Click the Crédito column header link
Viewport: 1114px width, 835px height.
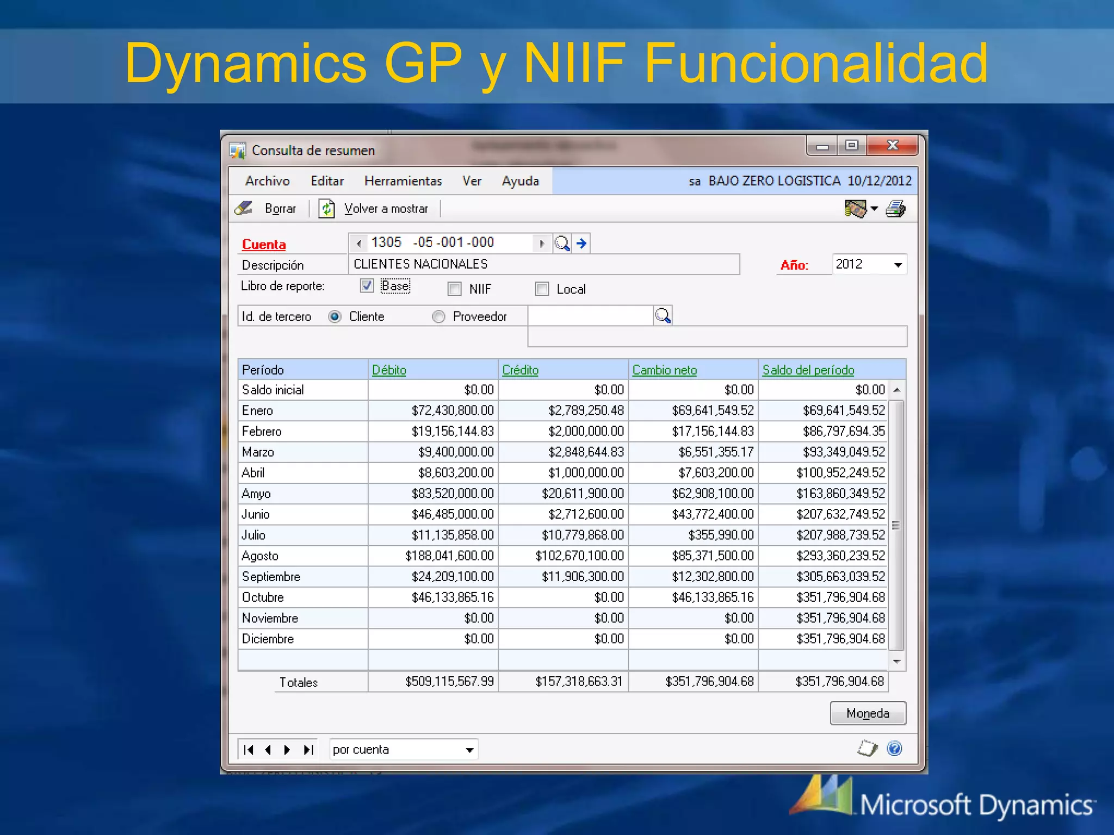(520, 370)
